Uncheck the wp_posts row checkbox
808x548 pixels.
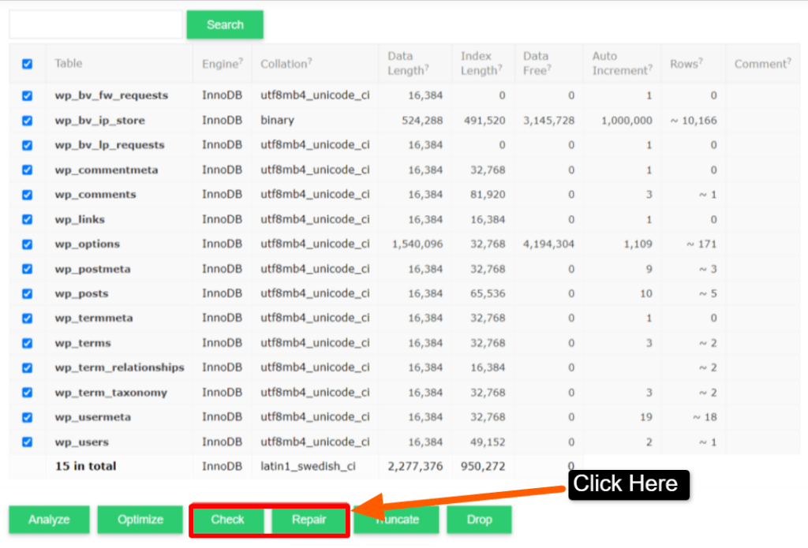(28, 293)
